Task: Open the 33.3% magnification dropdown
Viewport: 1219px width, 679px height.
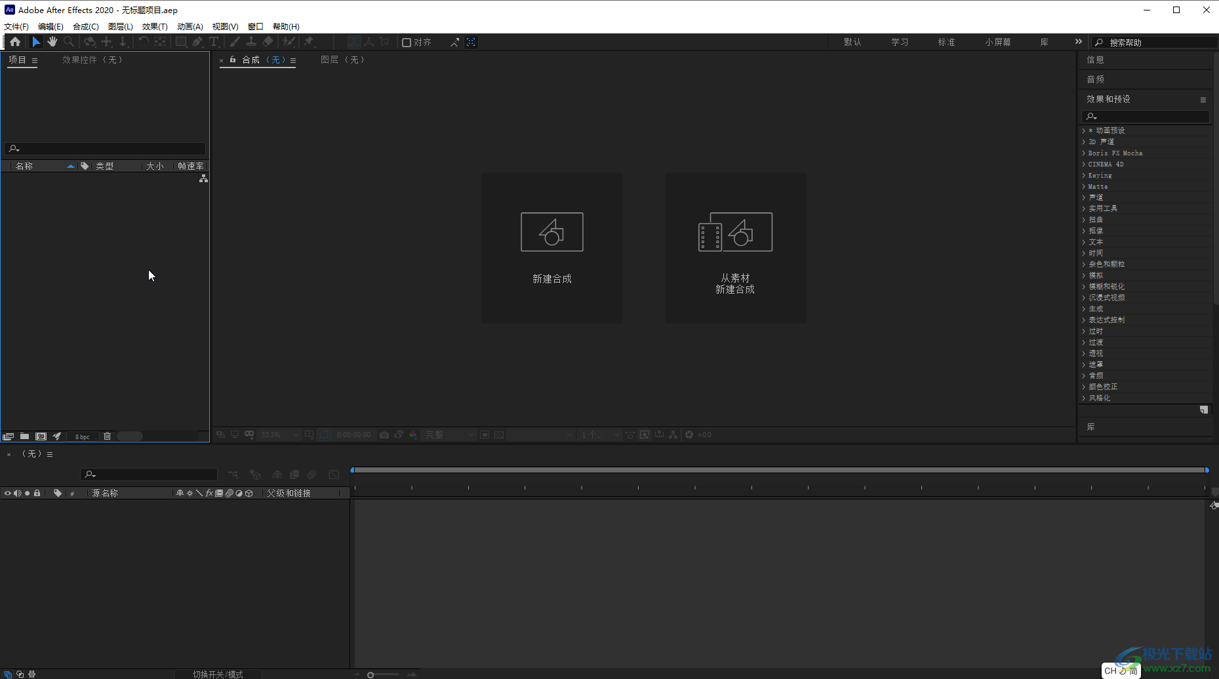Action: pyautogui.click(x=279, y=435)
